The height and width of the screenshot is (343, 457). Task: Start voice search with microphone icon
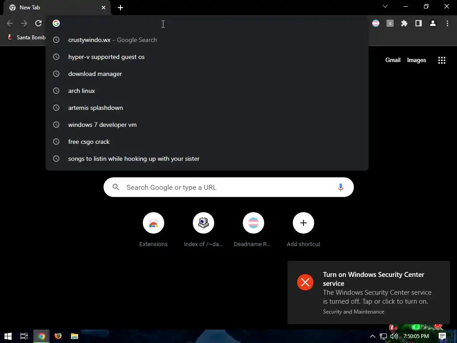point(341,187)
